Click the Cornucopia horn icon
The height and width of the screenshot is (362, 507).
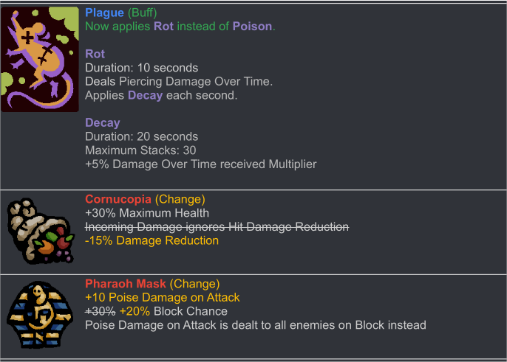pos(41,231)
